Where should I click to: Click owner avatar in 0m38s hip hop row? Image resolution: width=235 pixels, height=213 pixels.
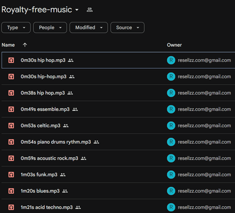pos(171,93)
